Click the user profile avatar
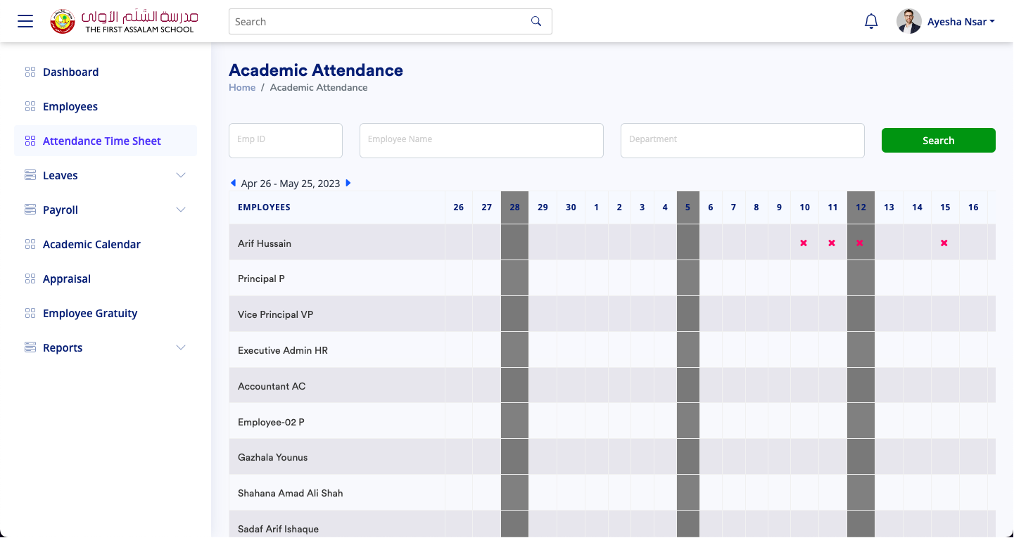This screenshot has height=538, width=1014. tap(908, 21)
